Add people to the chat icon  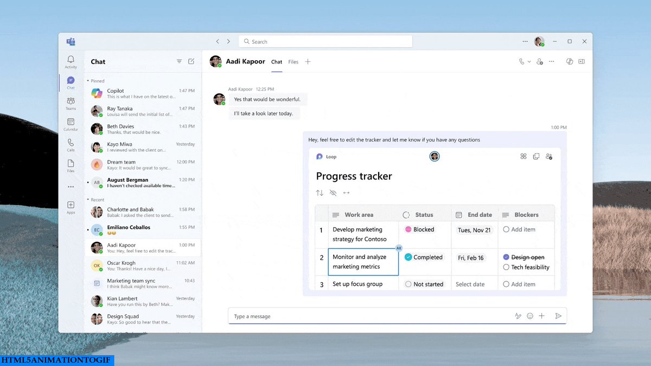tap(539, 62)
